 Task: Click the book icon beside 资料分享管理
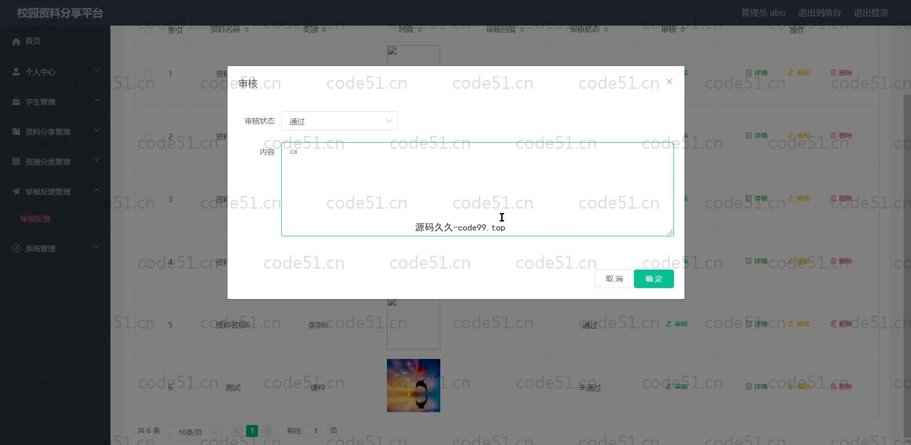(16, 132)
